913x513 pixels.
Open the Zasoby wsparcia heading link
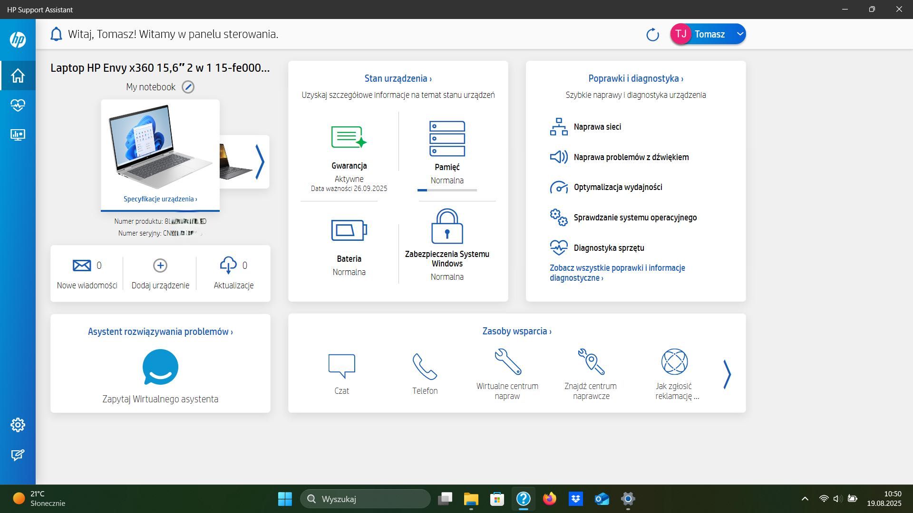tap(517, 331)
